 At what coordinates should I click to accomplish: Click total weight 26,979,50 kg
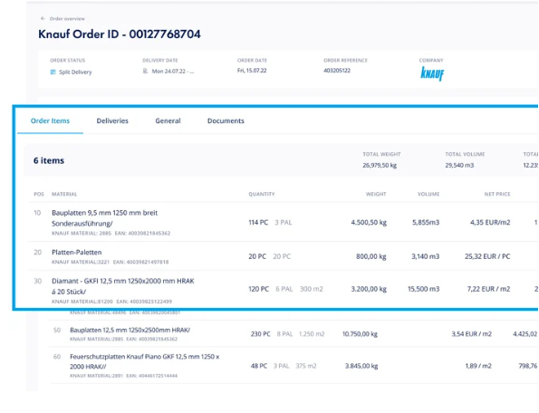[x=380, y=165]
